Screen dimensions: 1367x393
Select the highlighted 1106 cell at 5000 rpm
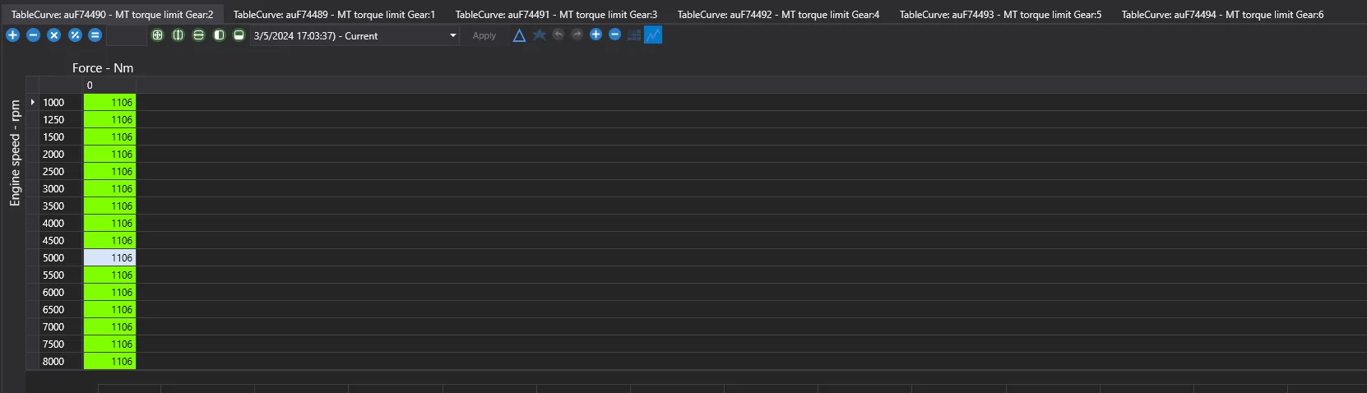[x=109, y=257]
